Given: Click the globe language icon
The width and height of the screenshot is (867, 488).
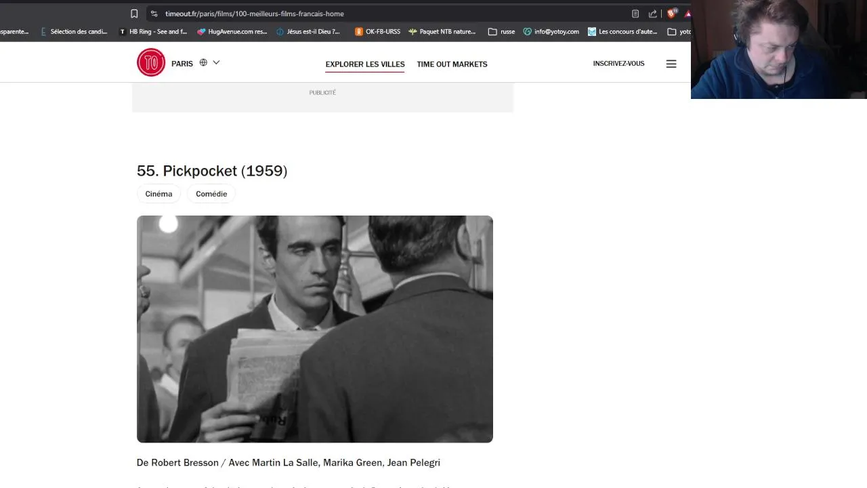Looking at the screenshot, I should [x=203, y=62].
